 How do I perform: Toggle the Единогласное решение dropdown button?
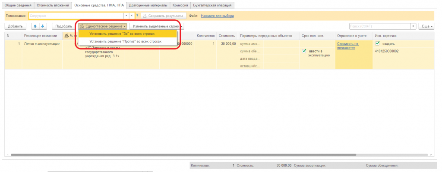click(103, 26)
